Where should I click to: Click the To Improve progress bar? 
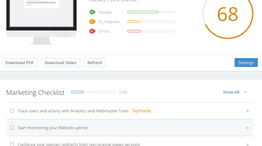(151, 22)
